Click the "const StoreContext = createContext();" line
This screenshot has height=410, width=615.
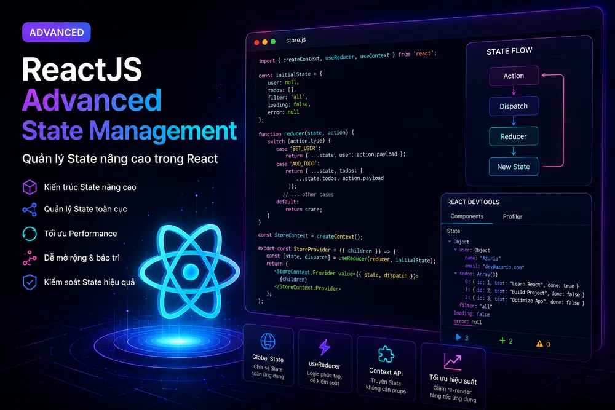pyautogui.click(x=310, y=236)
